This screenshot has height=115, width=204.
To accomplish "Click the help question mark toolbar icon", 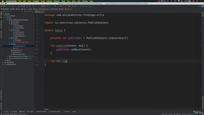I will (x=93, y=6).
